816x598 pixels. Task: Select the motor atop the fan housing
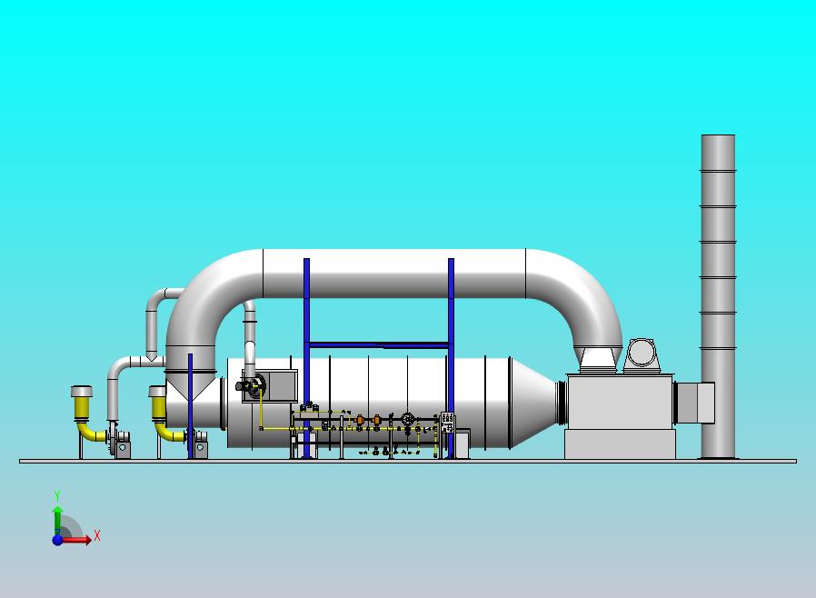pos(642,355)
